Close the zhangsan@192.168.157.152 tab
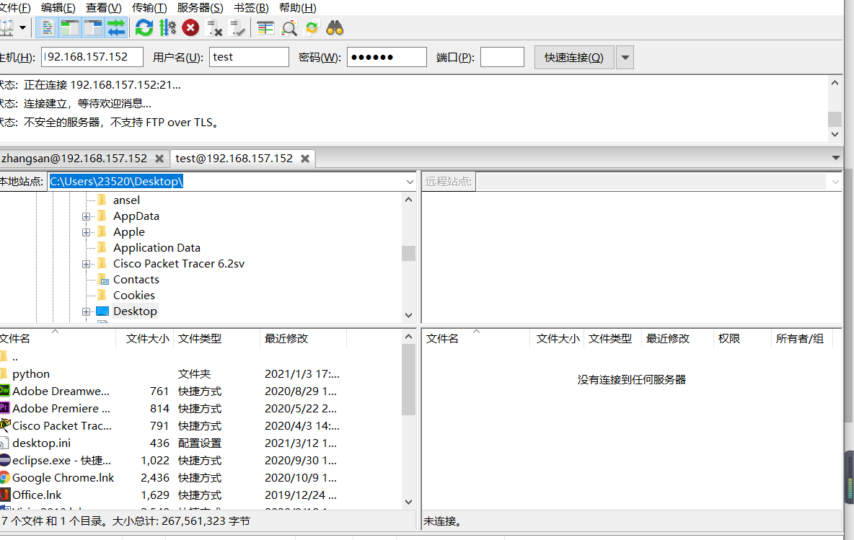This screenshot has width=854, height=540. (x=159, y=159)
